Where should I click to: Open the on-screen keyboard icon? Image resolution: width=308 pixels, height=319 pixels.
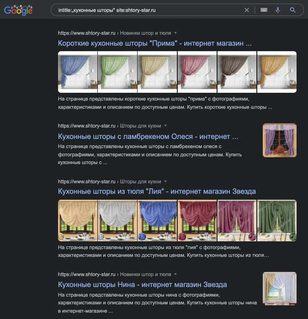tap(264, 10)
